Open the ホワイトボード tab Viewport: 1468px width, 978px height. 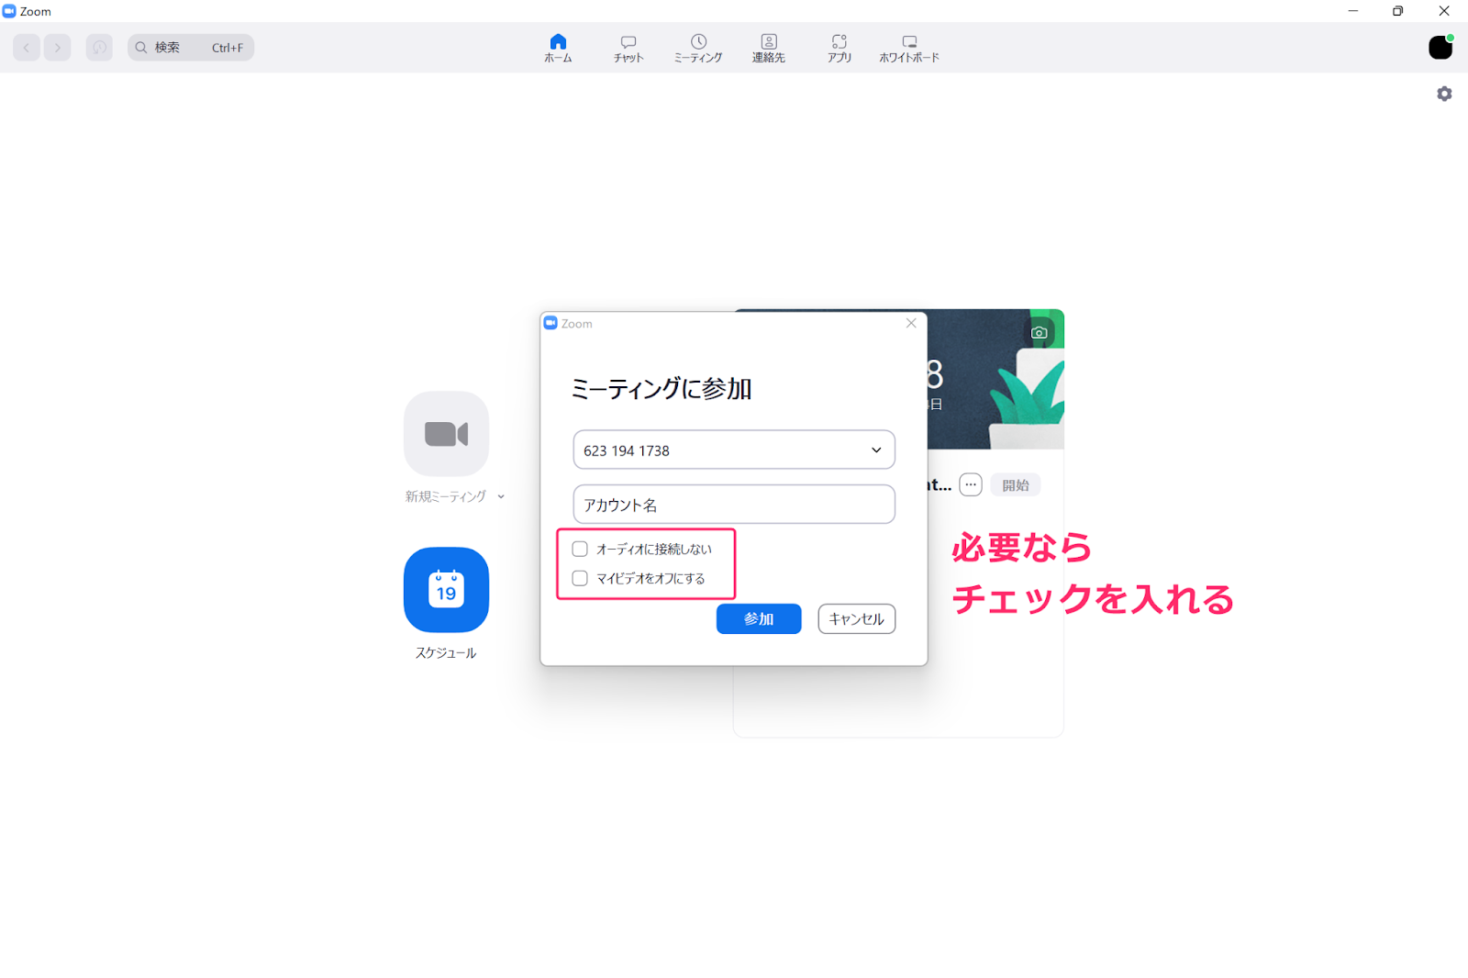[x=909, y=49]
